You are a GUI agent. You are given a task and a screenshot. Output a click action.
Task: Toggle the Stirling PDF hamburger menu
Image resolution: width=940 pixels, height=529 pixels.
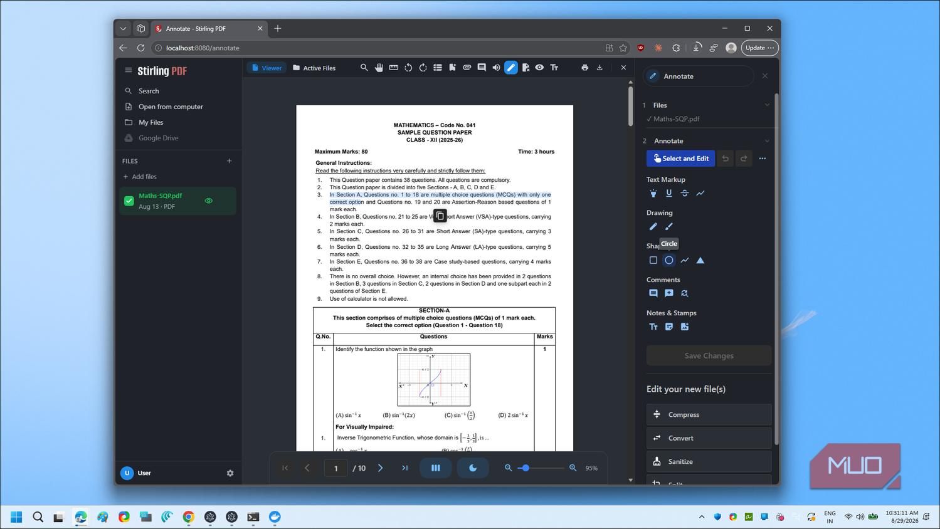(129, 70)
